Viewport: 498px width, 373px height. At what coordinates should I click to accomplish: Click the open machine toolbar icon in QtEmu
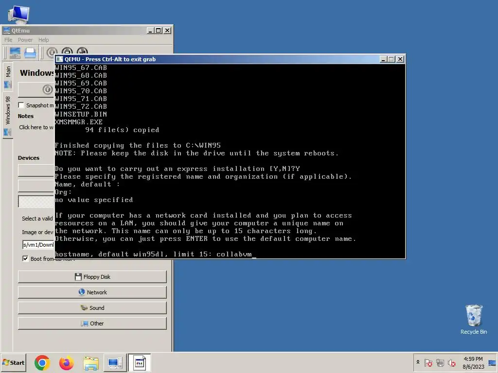(30, 52)
